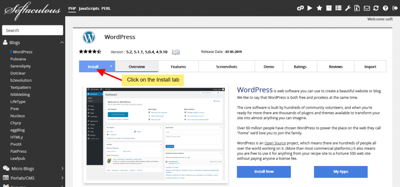
Task: Expand the Micro Blogs category
Action: 62,168
